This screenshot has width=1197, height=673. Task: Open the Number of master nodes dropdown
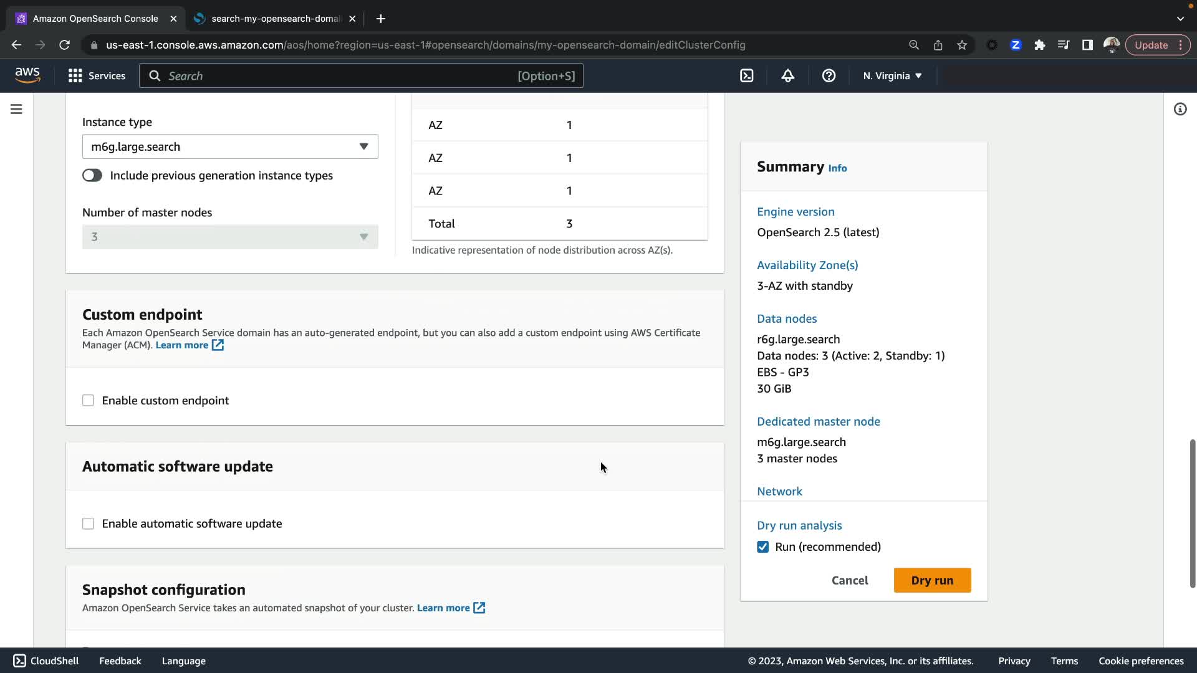(230, 237)
